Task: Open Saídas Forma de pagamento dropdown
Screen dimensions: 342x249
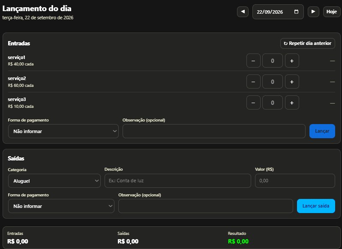Action: click(61, 206)
